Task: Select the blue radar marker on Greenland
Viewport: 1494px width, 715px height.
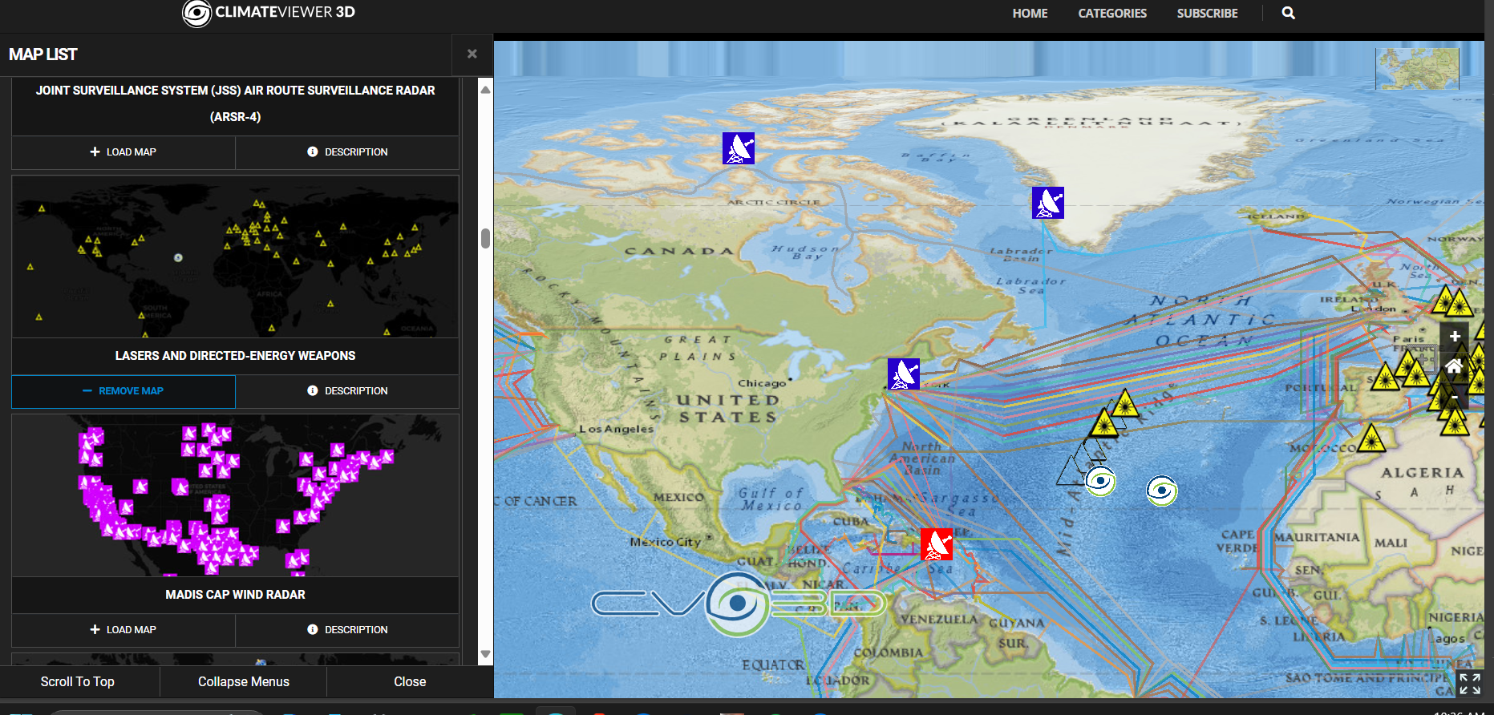Action: [1048, 203]
